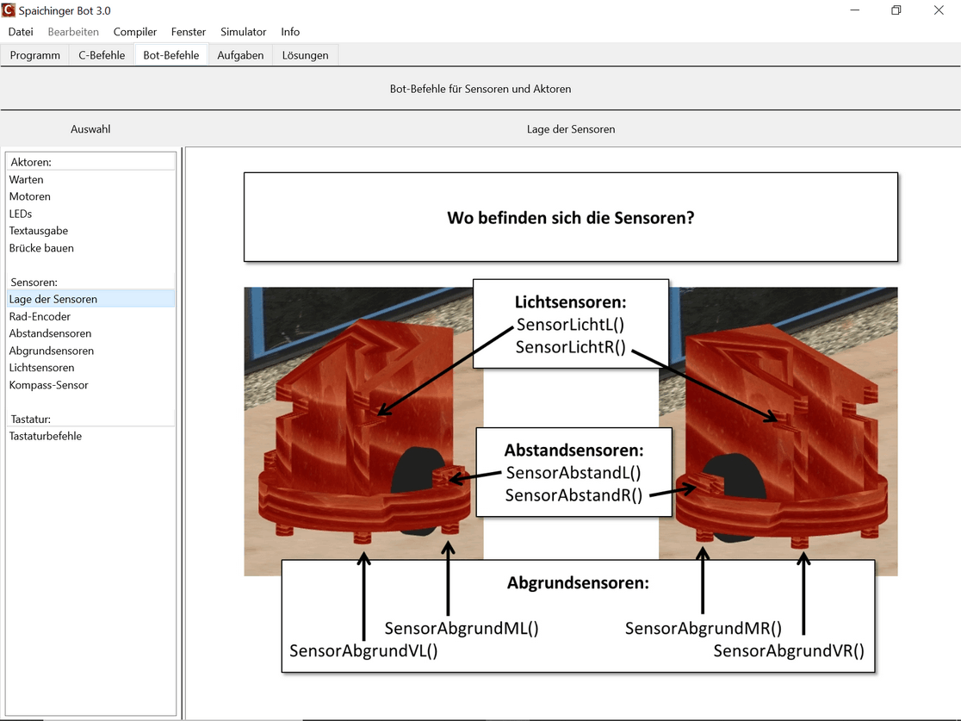Select Kompass-Sensor entry
The height and width of the screenshot is (721, 961).
pos(49,385)
